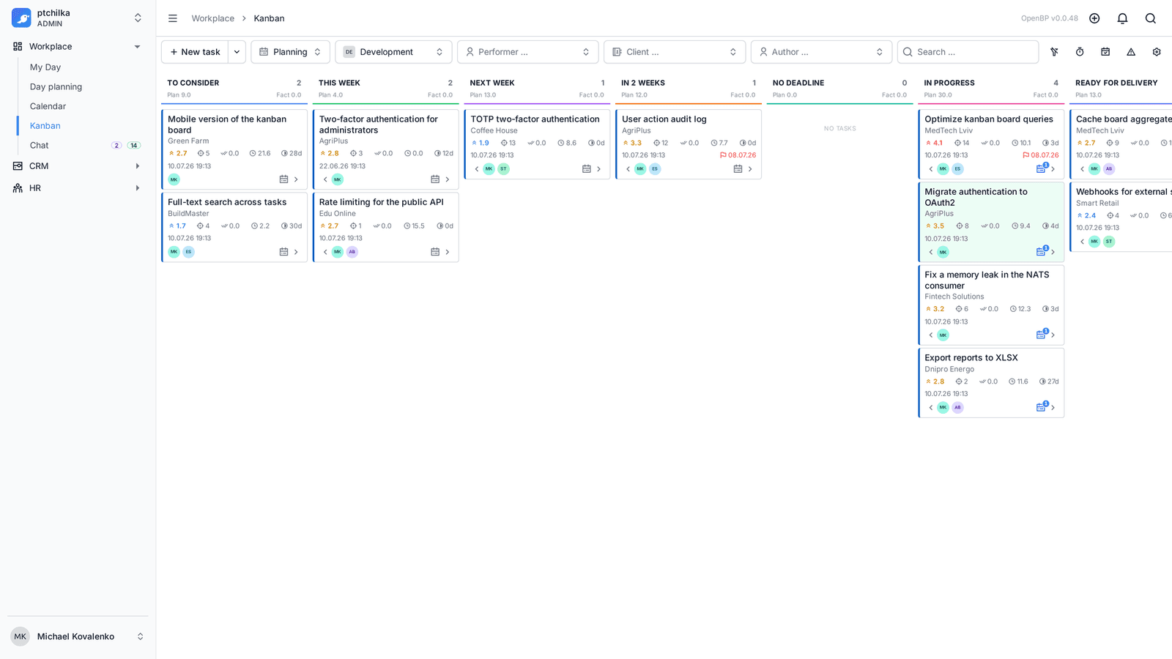Screen dimensions: 1172x659
Task: Open calendar icon on 'Rate limiting for the public API' card
Action: tap(435, 252)
